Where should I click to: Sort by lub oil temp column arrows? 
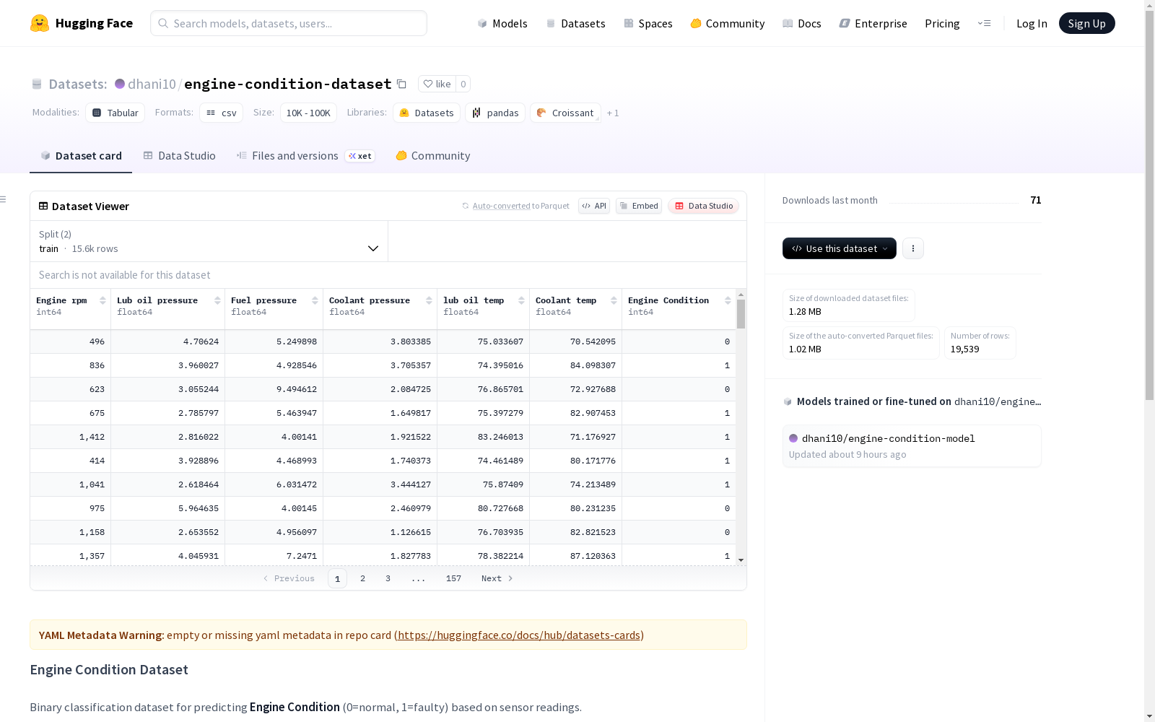[x=521, y=300]
